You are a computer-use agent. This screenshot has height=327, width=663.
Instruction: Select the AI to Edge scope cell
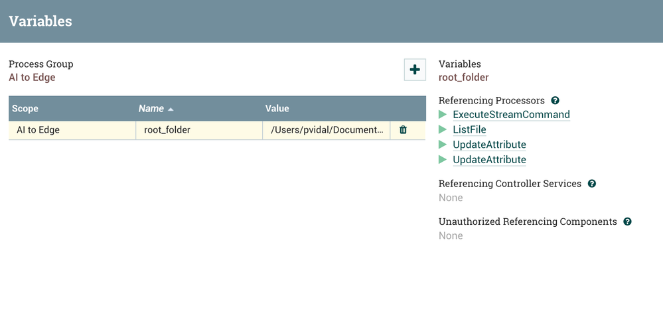pyautogui.click(x=38, y=130)
